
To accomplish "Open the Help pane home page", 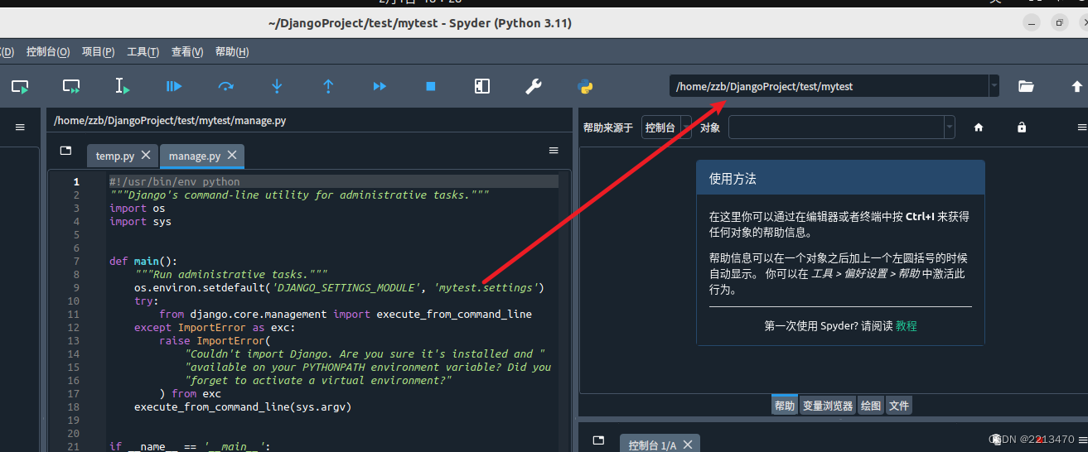I will [979, 127].
